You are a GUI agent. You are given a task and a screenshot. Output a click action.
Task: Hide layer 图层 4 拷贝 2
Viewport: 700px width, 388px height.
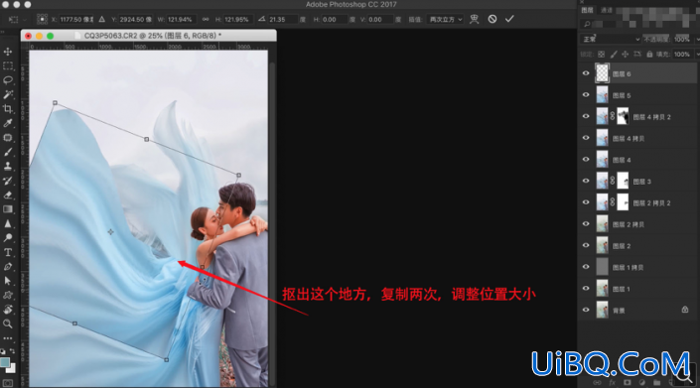pyautogui.click(x=586, y=116)
